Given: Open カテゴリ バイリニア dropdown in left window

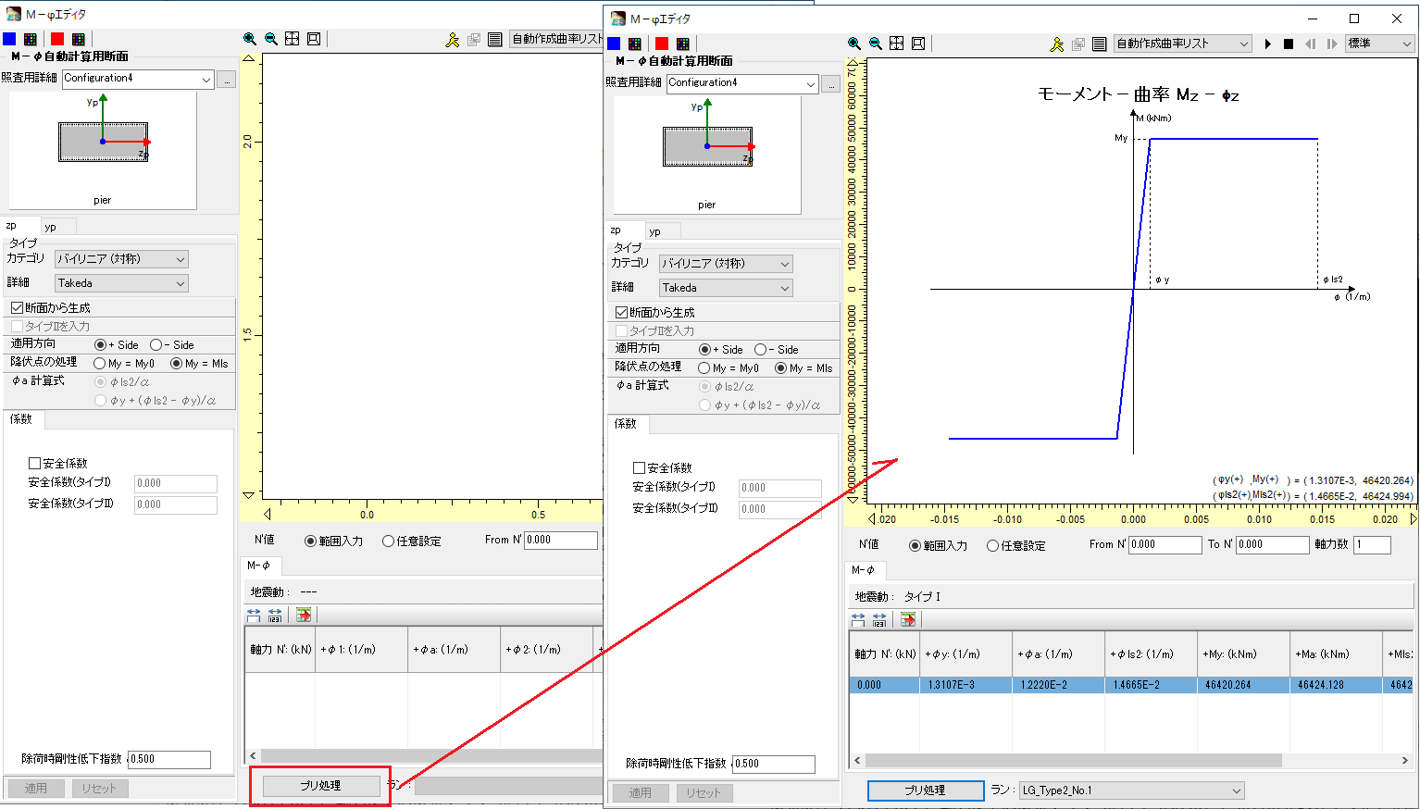Looking at the screenshot, I should tap(121, 259).
